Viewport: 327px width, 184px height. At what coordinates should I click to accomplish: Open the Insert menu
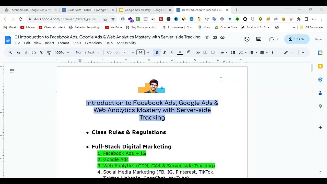pos(50,43)
